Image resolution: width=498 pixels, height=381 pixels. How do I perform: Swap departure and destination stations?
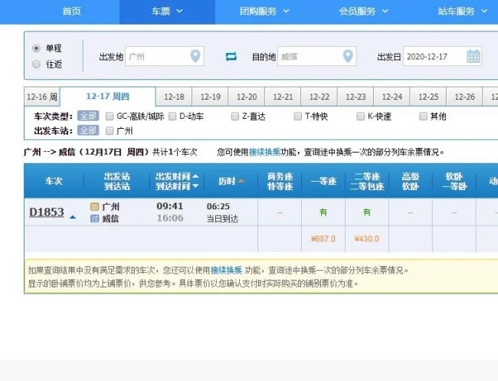pyautogui.click(x=231, y=57)
